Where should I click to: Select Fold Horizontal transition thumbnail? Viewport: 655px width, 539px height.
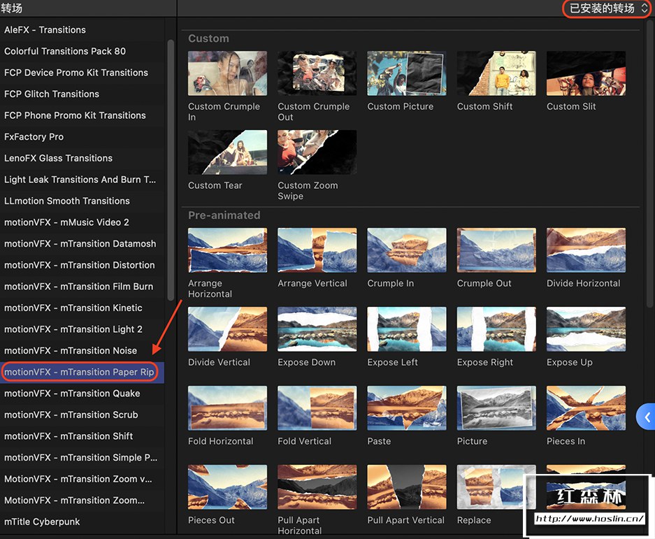227,408
